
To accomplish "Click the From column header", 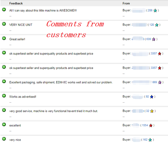I will 126,3.
